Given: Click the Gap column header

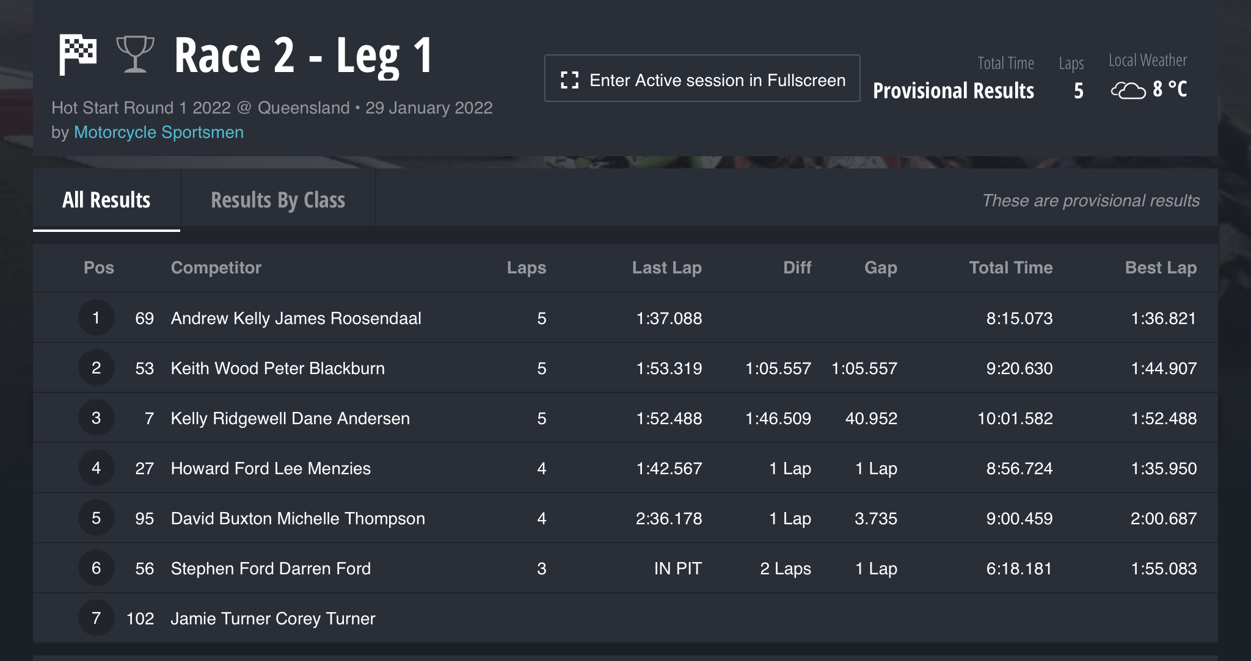Looking at the screenshot, I should point(880,267).
